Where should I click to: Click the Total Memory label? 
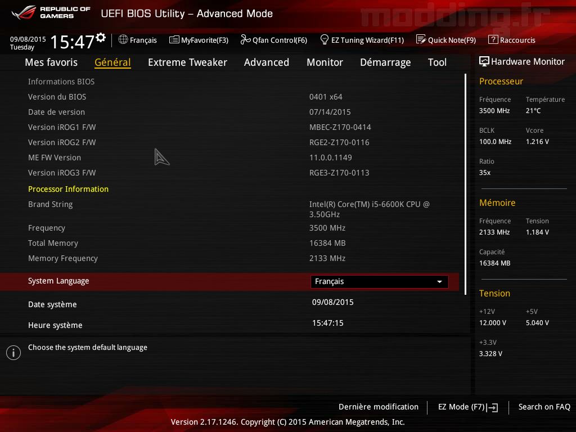(x=53, y=243)
